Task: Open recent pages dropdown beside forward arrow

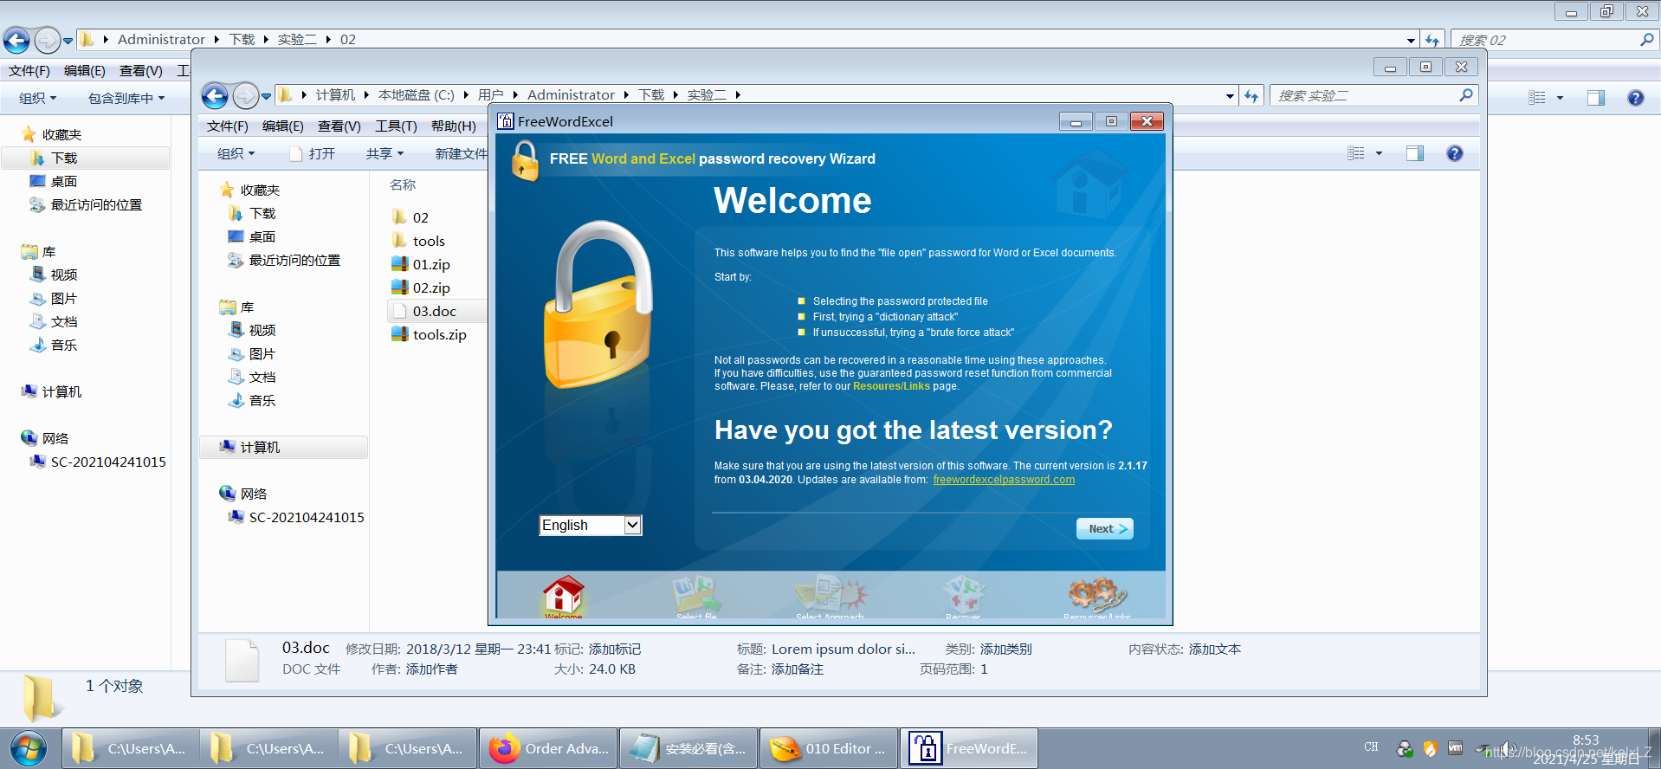Action: (x=267, y=95)
